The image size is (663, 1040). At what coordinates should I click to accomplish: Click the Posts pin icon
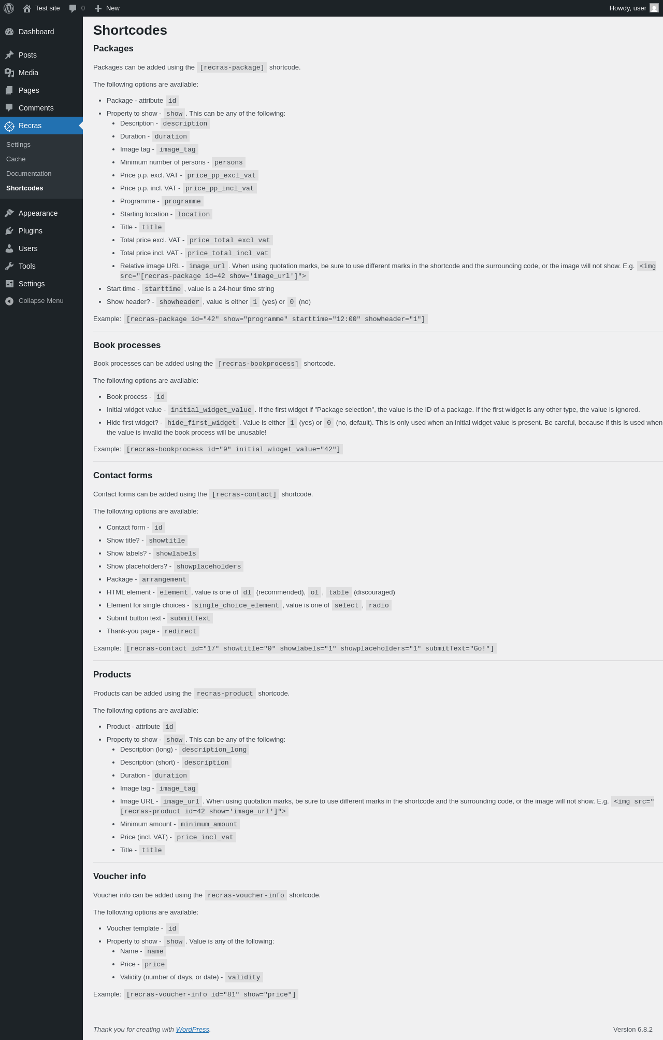click(9, 55)
